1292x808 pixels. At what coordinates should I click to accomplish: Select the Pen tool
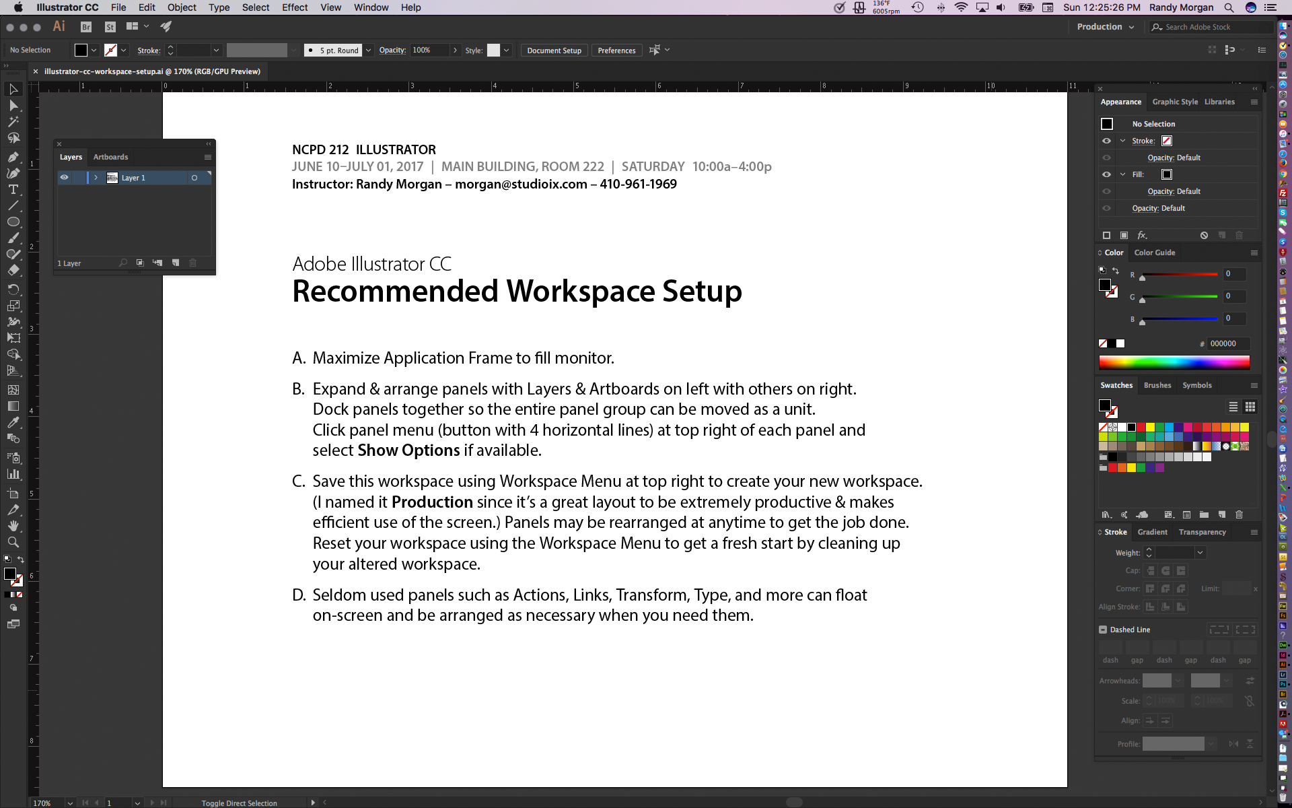(13, 157)
